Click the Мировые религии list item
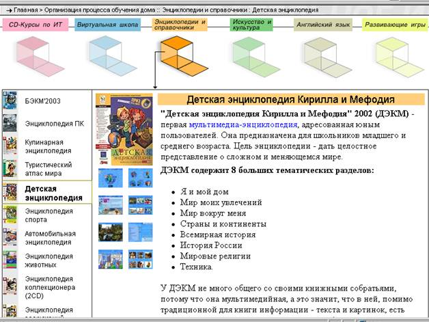The image size is (429, 322). click(215, 256)
